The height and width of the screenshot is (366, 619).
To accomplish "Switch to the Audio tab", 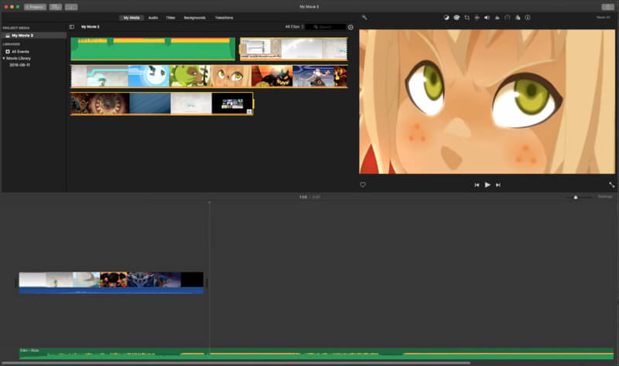I will coord(153,18).
